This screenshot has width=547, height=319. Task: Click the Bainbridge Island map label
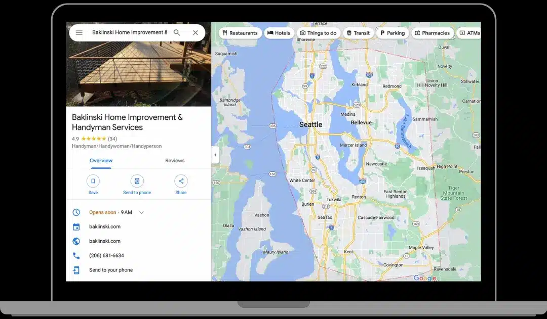[x=229, y=102]
